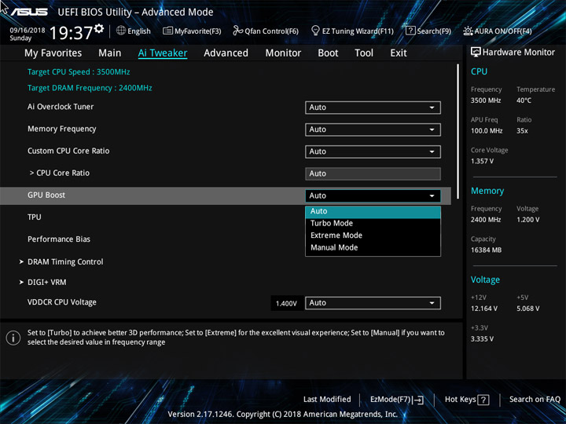The height and width of the screenshot is (424, 566).
Task: Click Target DRAM Frequency : 2400MHz text
Action: 90,88
